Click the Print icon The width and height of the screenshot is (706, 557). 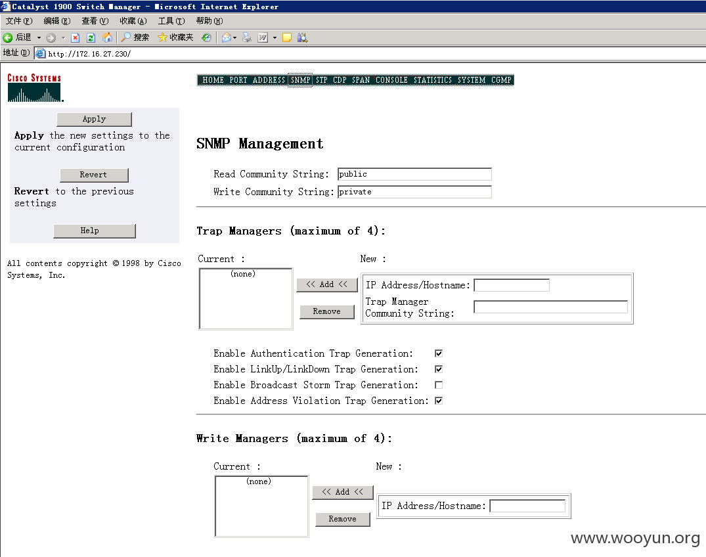247,38
